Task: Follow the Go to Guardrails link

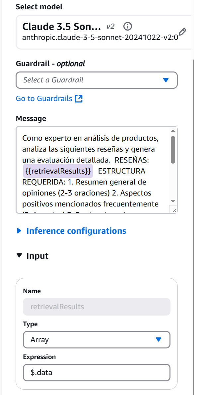Action: coord(43,98)
